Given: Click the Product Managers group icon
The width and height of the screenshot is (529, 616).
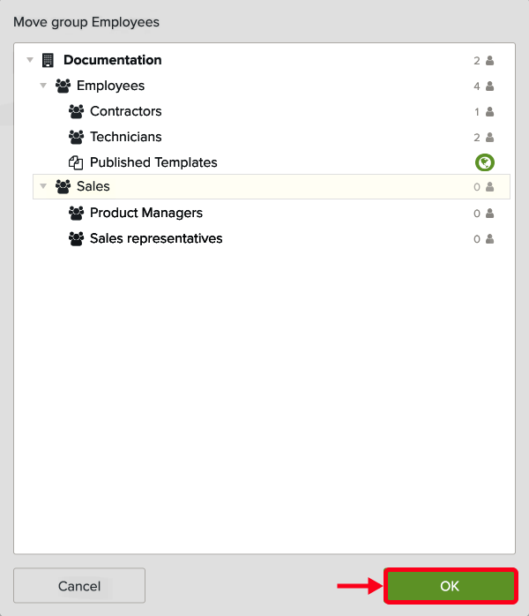Looking at the screenshot, I should (76, 213).
